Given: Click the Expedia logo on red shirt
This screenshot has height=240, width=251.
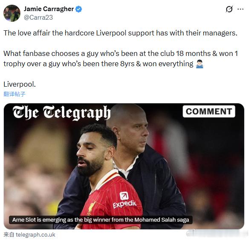Looking at the screenshot, I should [x=124, y=201].
